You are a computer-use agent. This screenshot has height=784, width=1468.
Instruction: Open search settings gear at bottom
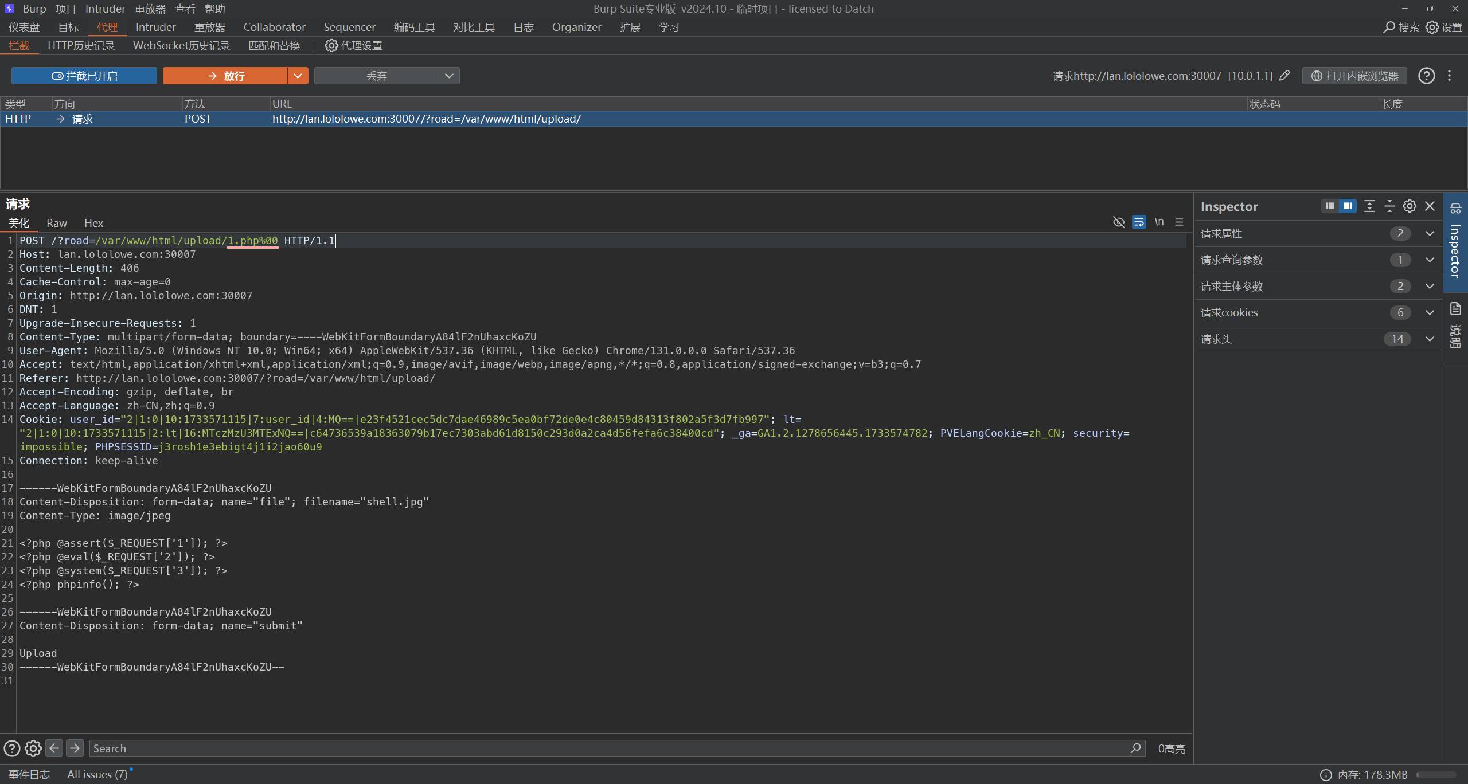(x=33, y=748)
